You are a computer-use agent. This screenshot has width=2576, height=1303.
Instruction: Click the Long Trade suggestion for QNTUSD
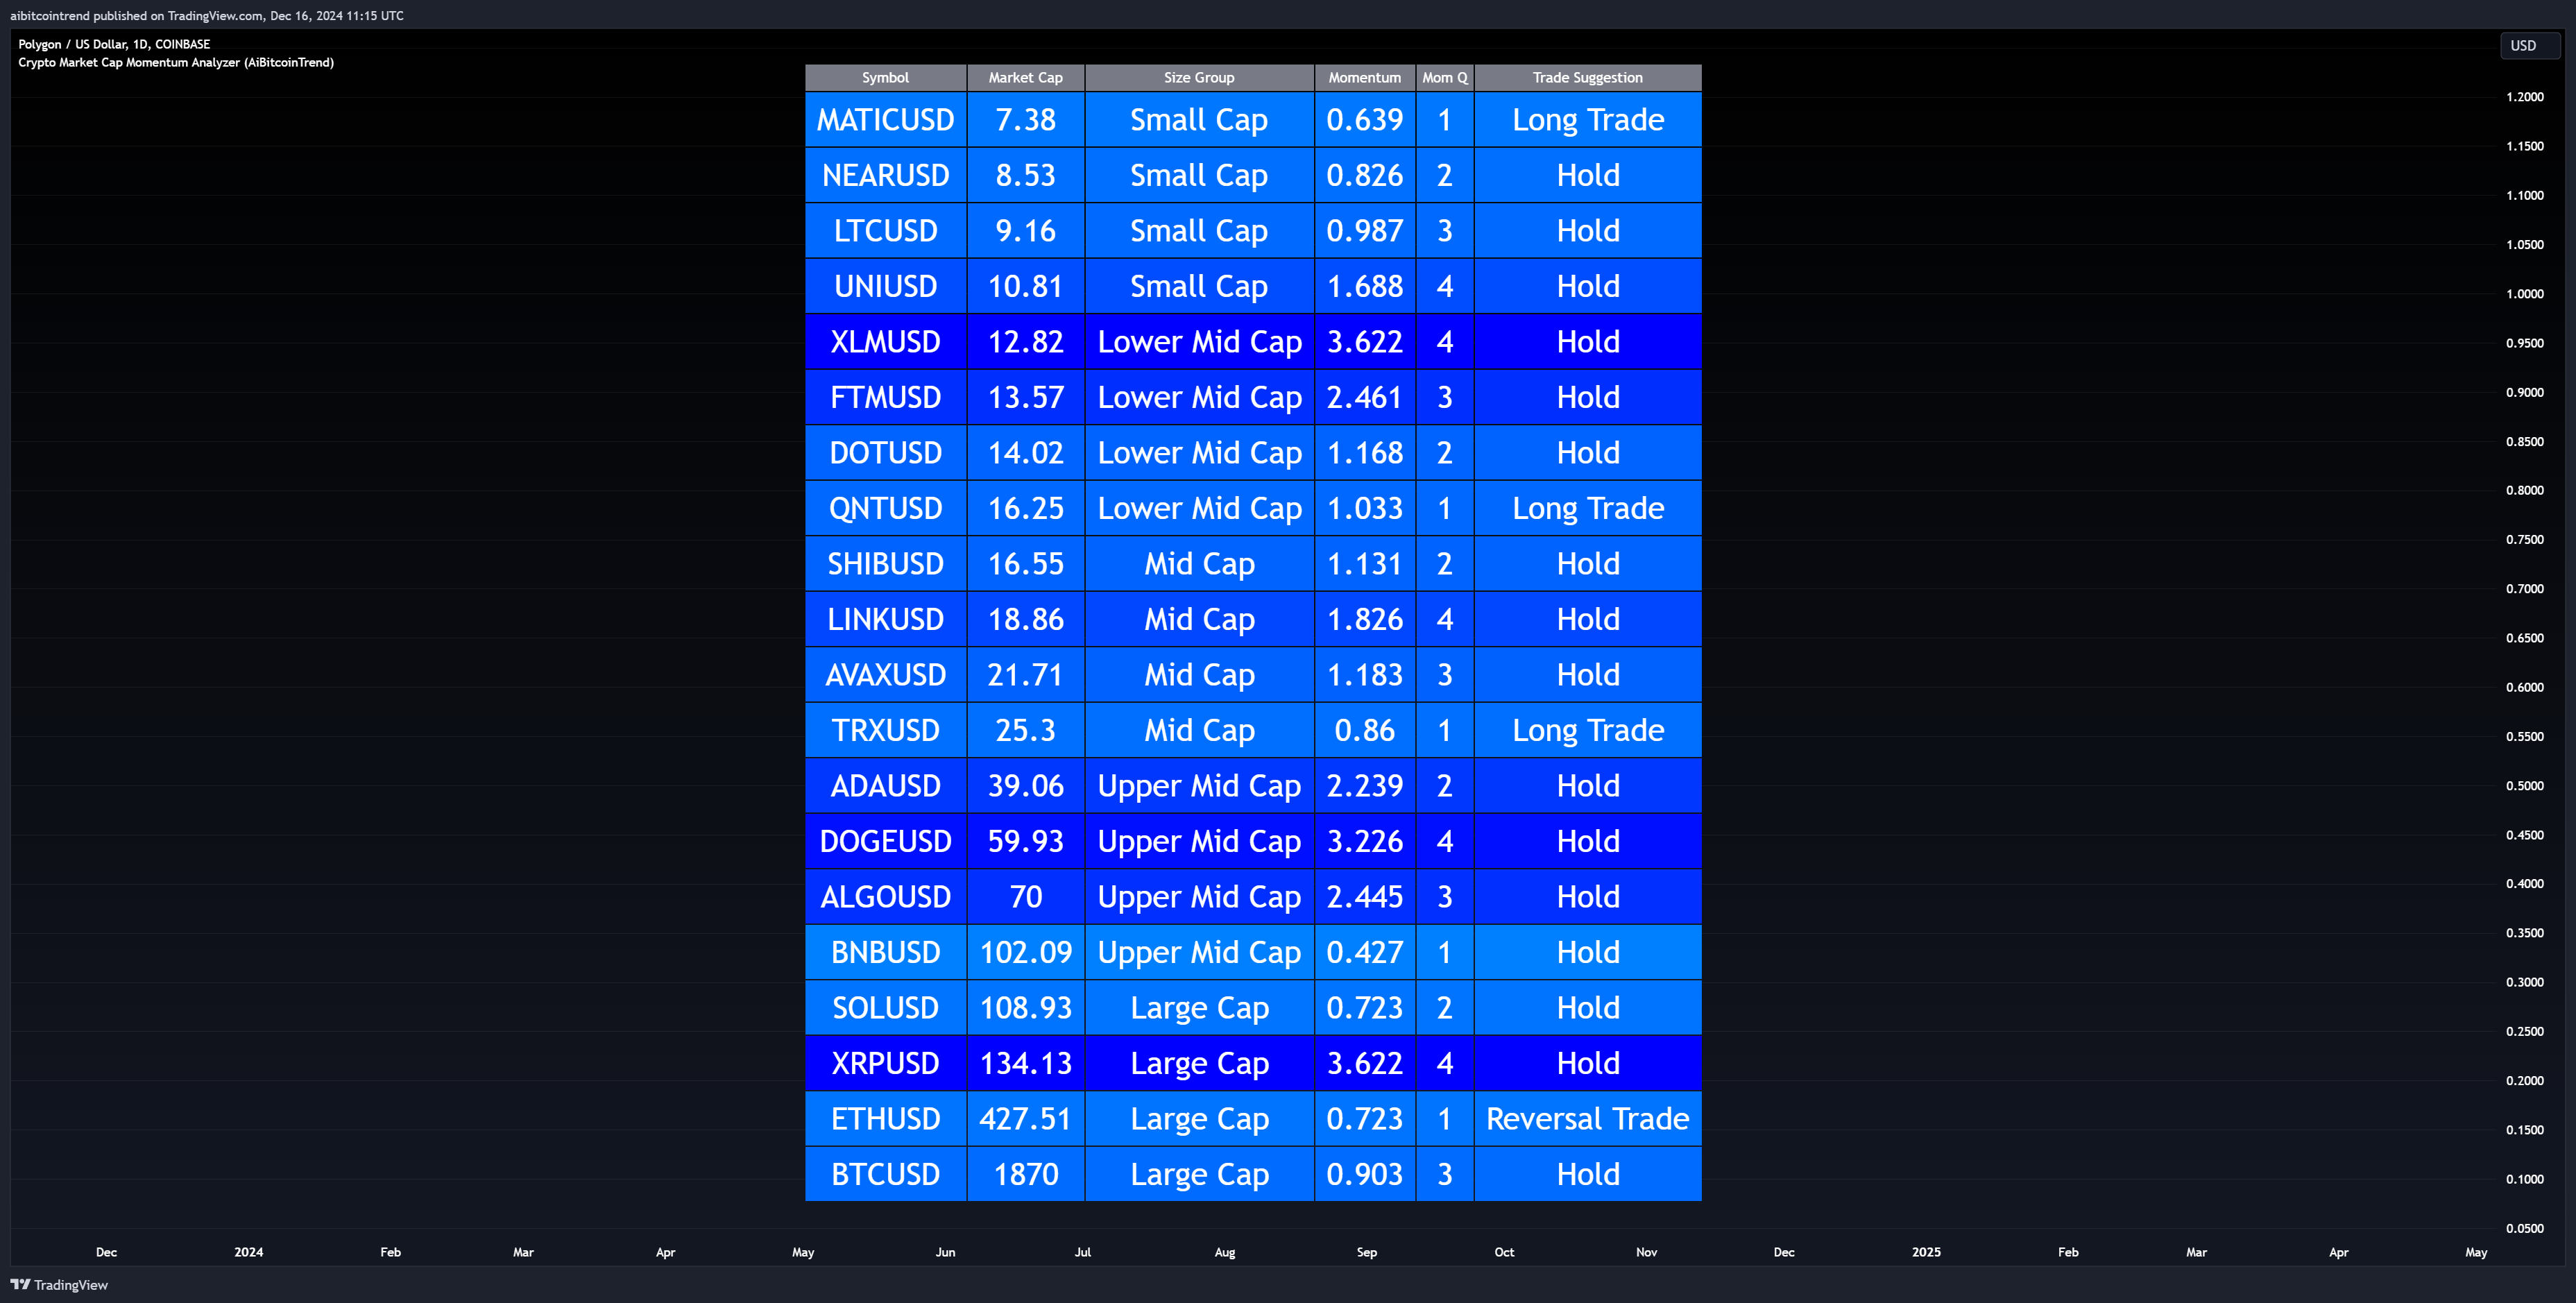tap(1588, 508)
